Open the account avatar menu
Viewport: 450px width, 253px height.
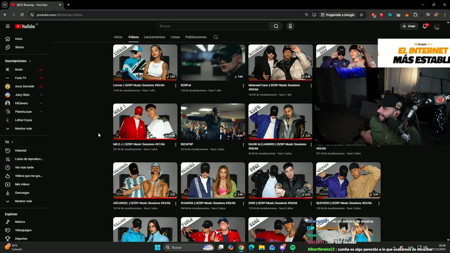click(x=437, y=26)
